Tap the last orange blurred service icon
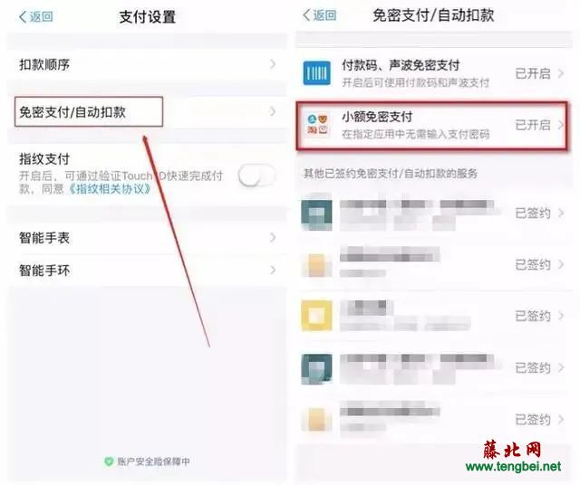580x485 pixels. [316, 419]
